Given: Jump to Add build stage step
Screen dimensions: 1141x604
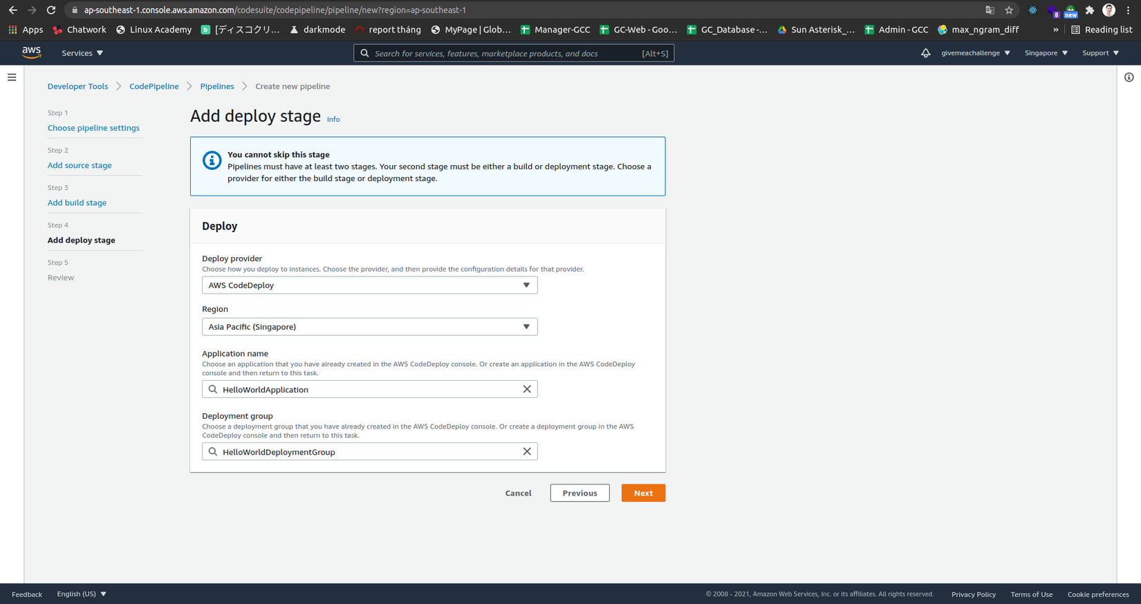Looking at the screenshot, I should (x=77, y=202).
